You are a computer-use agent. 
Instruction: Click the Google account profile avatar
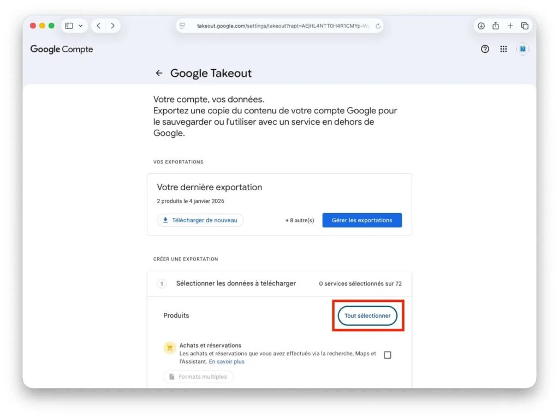click(523, 49)
